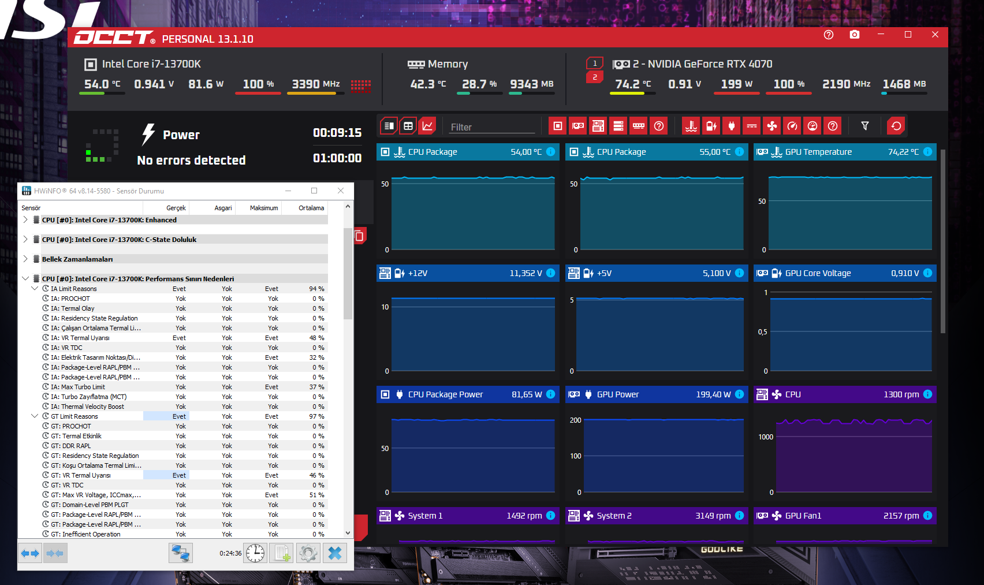Toggle the GPU sensor filter icon

click(x=578, y=126)
